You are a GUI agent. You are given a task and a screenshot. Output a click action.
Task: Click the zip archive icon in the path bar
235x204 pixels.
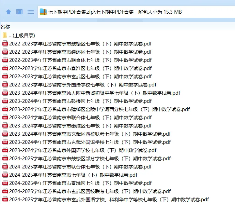pyautogui.click(x=43, y=12)
